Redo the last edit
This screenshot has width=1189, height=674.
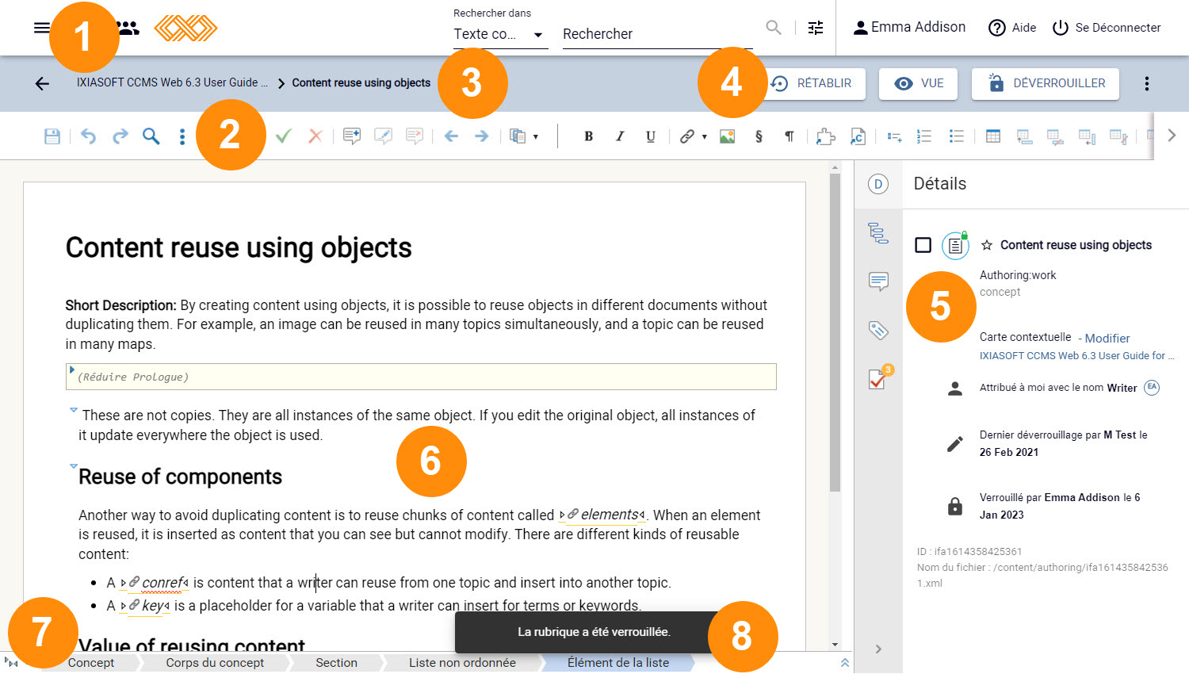(120, 136)
